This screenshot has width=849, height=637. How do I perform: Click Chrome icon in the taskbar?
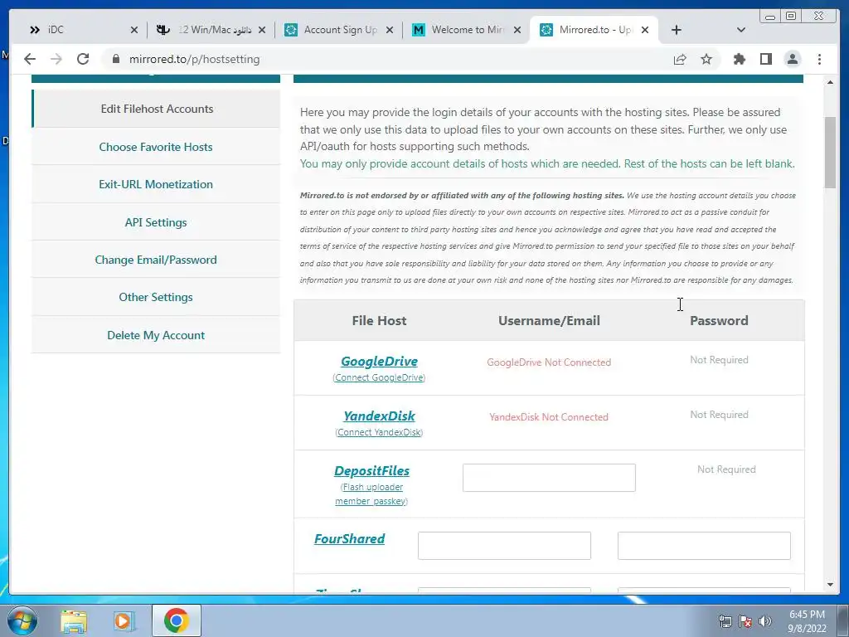tap(176, 620)
